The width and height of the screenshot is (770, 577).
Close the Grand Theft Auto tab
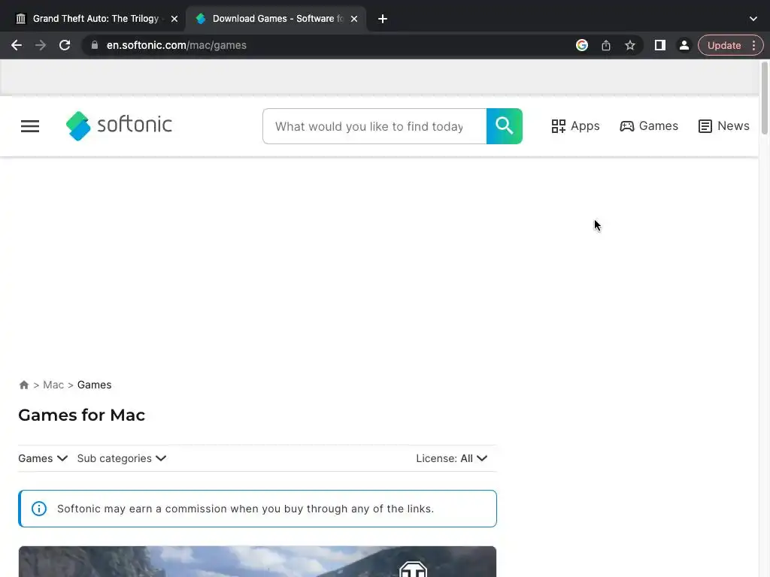coord(174,19)
